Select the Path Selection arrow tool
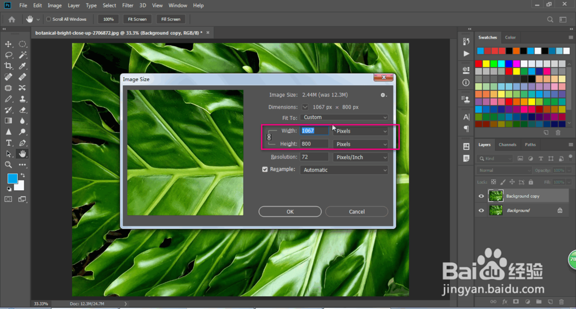576x309 pixels. click(x=8, y=154)
